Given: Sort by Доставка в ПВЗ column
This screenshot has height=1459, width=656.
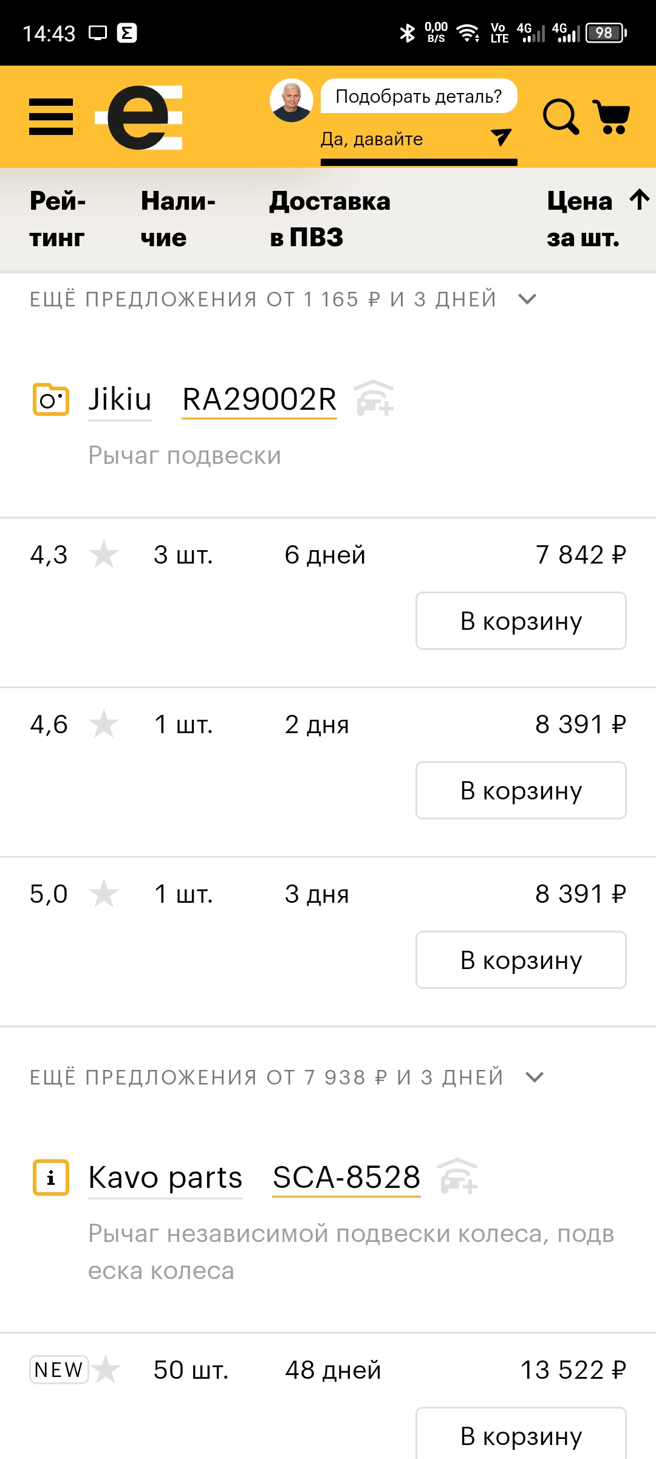Looking at the screenshot, I should [x=330, y=219].
